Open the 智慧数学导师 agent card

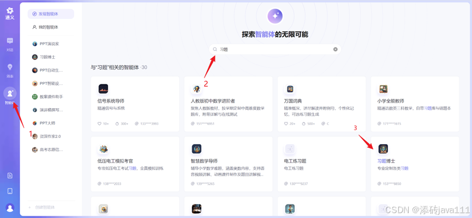pos(229,164)
